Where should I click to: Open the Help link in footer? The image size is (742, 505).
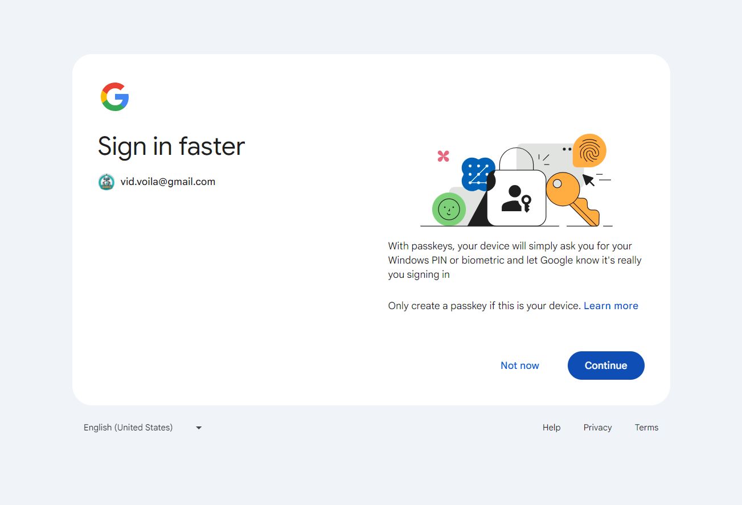(x=551, y=428)
